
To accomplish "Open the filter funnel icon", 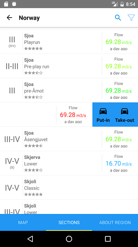I will [x=131, y=18].
